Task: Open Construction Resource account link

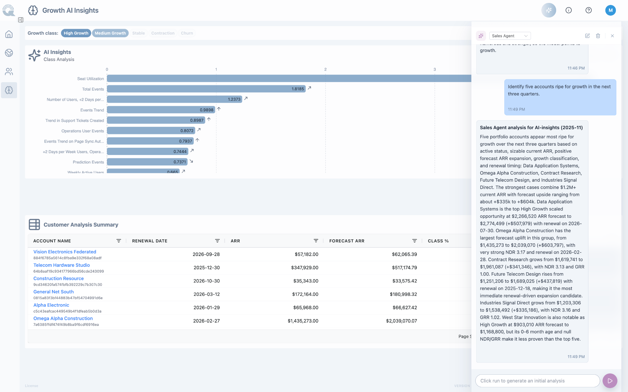Action: click(x=59, y=279)
